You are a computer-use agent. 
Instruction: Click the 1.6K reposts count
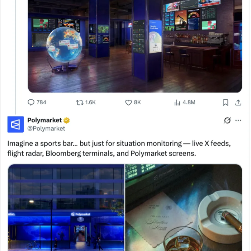point(90,103)
